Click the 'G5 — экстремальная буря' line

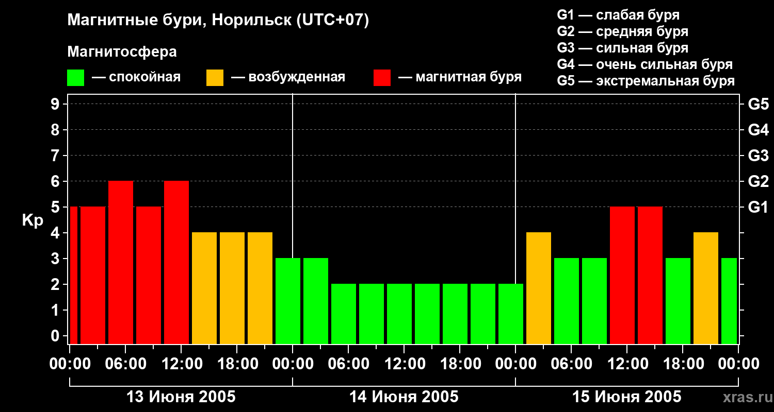point(646,81)
